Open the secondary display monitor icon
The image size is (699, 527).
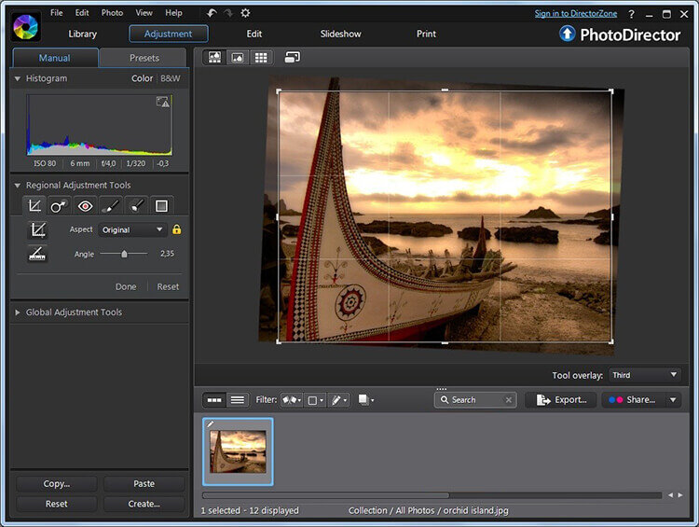(x=292, y=58)
